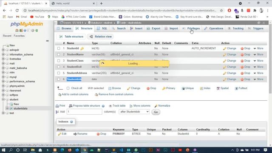Click the Print icon
272x153 pixels.
pyautogui.click(x=57, y=106)
